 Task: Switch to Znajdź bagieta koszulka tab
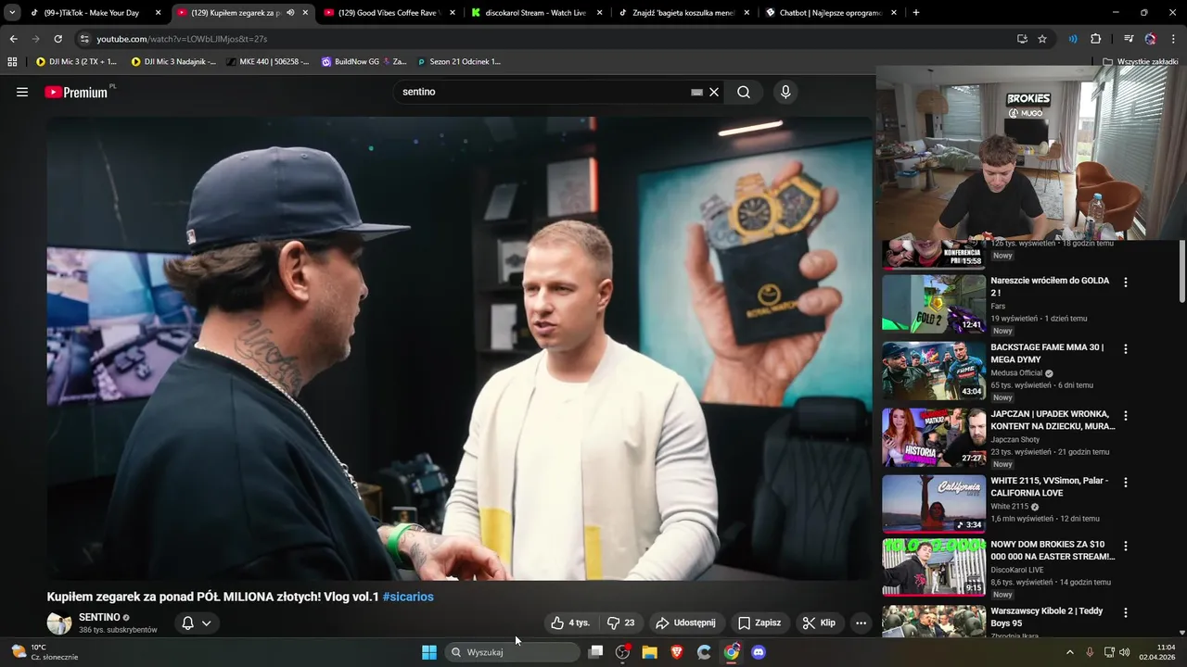coord(684,13)
